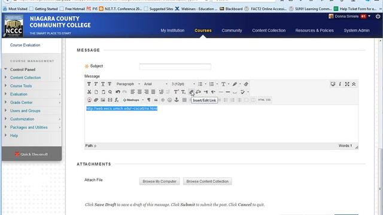Click the Browse My Computer button
The image size is (383, 215).
pyautogui.click(x=160, y=182)
